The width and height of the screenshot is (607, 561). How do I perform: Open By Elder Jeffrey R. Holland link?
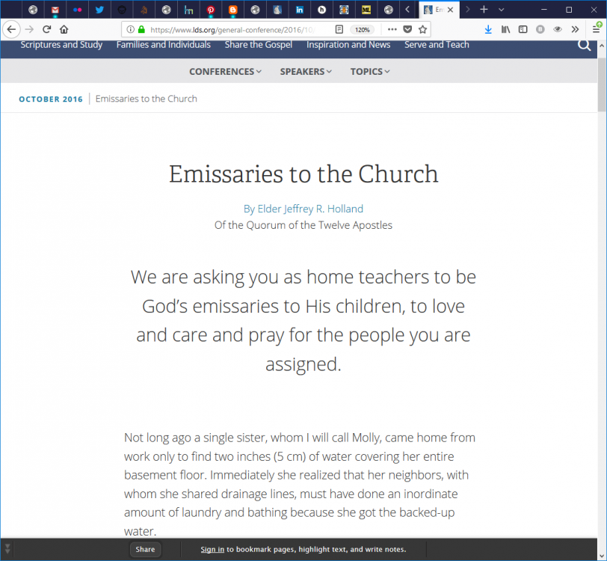[303, 209]
